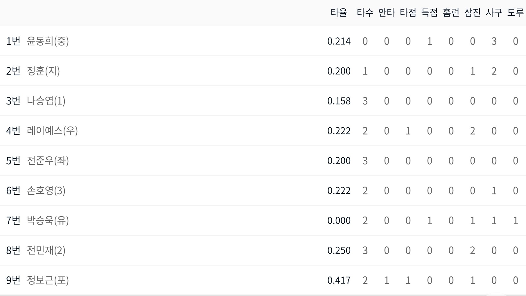Click the 홈런 column header

tap(451, 12)
